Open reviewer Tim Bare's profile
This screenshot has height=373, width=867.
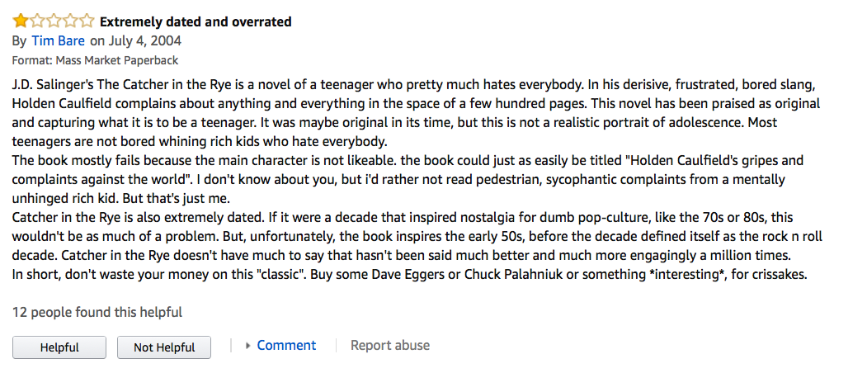(58, 41)
